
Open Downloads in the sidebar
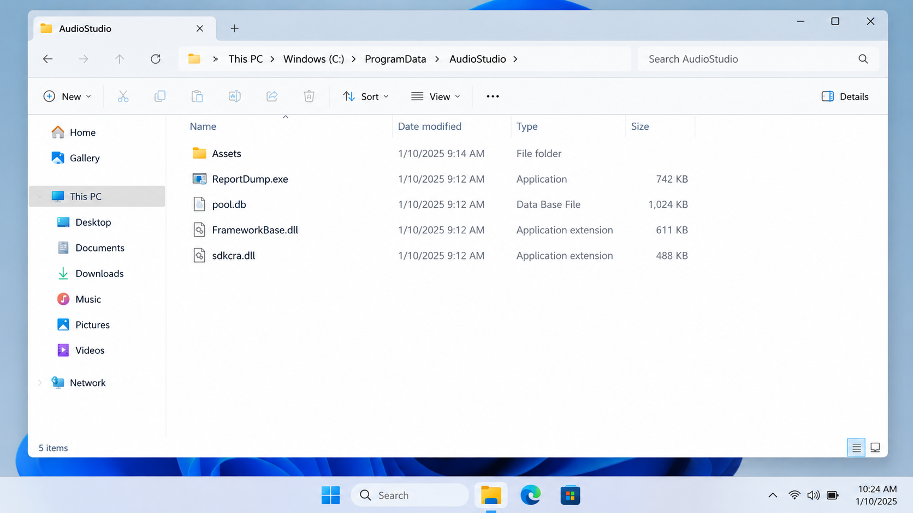pyautogui.click(x=99, y=274)
